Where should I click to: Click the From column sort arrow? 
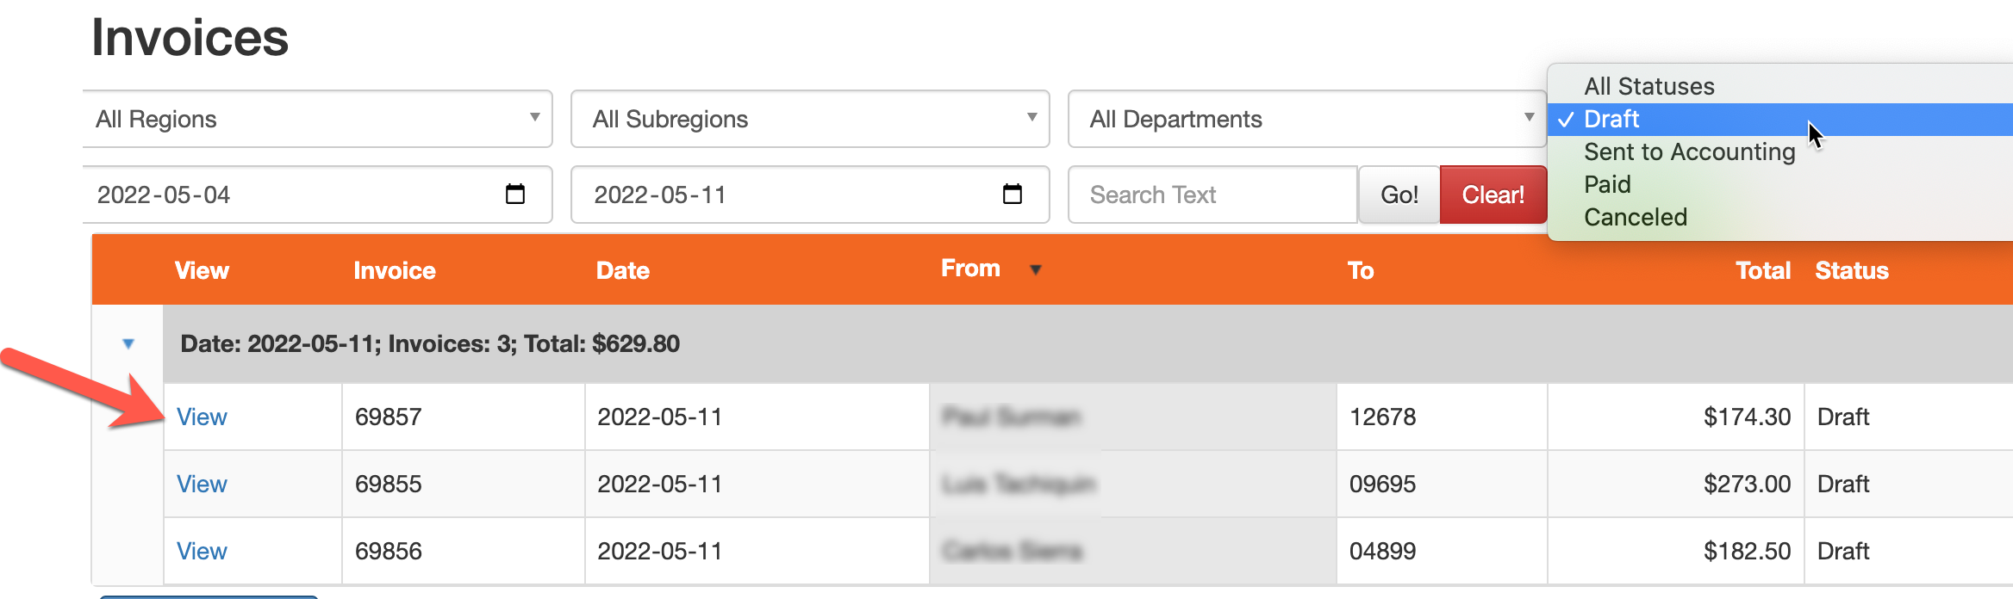[1036, 270]
